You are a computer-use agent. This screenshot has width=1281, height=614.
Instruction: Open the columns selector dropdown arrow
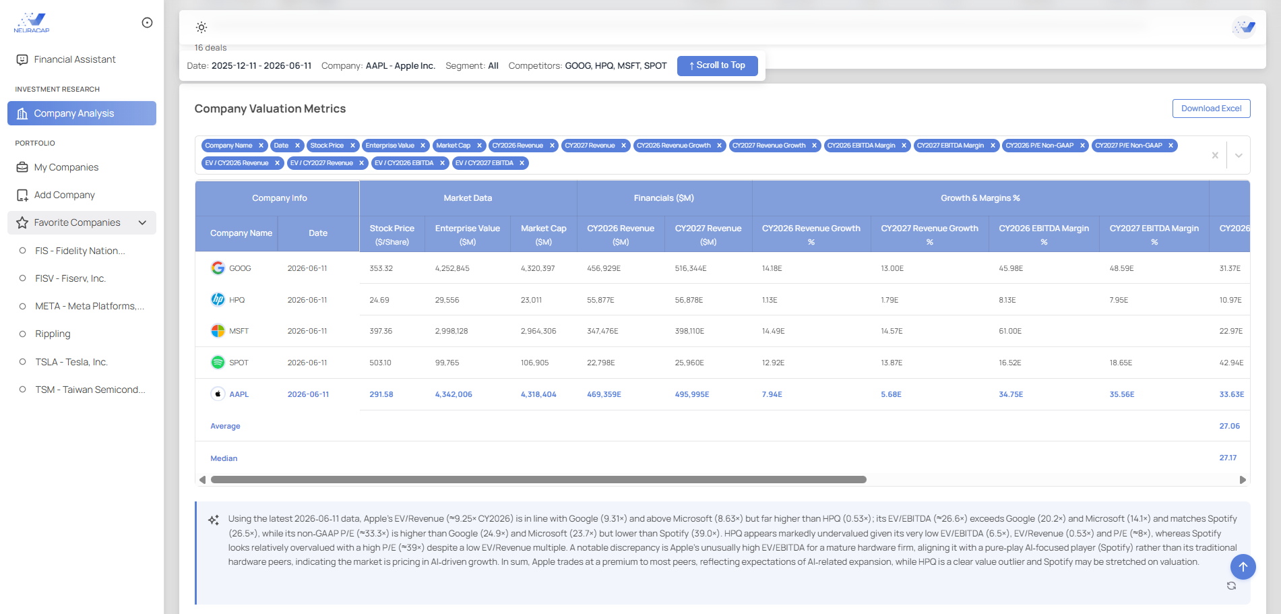tap(1239, 155)
